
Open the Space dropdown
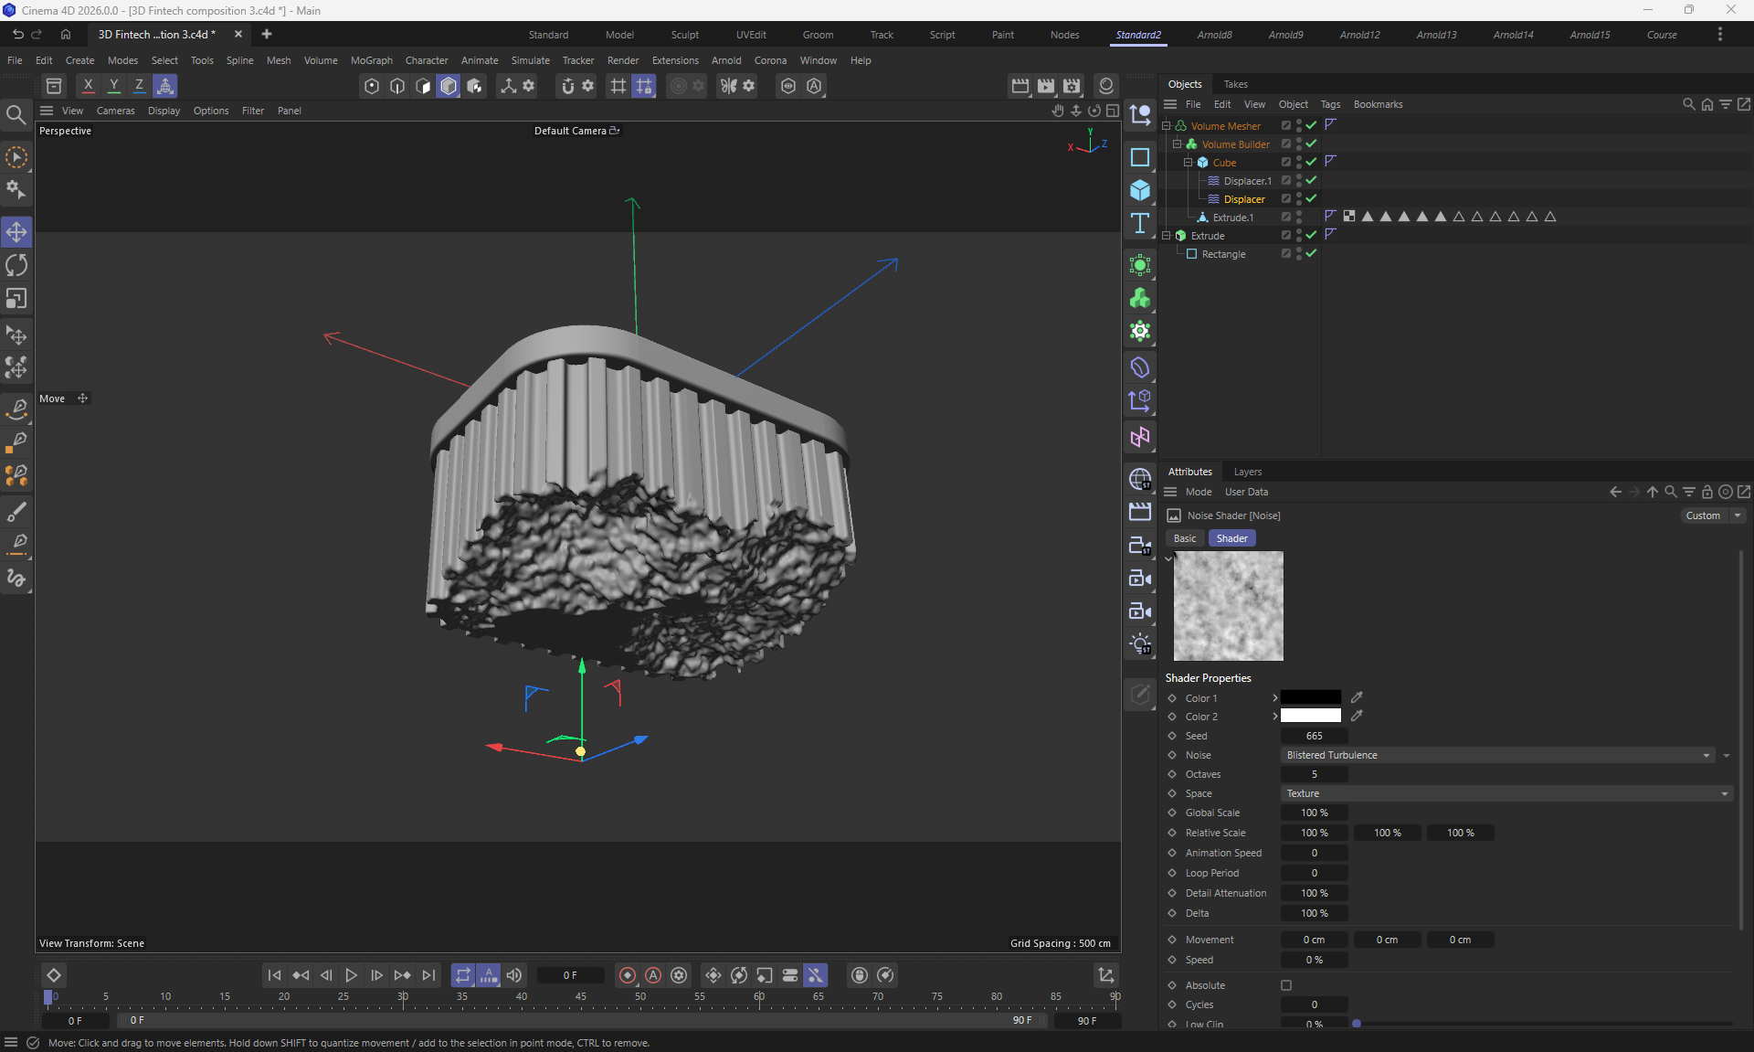tap(1506, 793)
